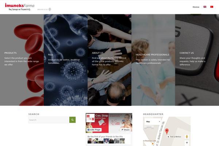
Task: Click the HEADQUARTER heading
Action: (153, 114)
